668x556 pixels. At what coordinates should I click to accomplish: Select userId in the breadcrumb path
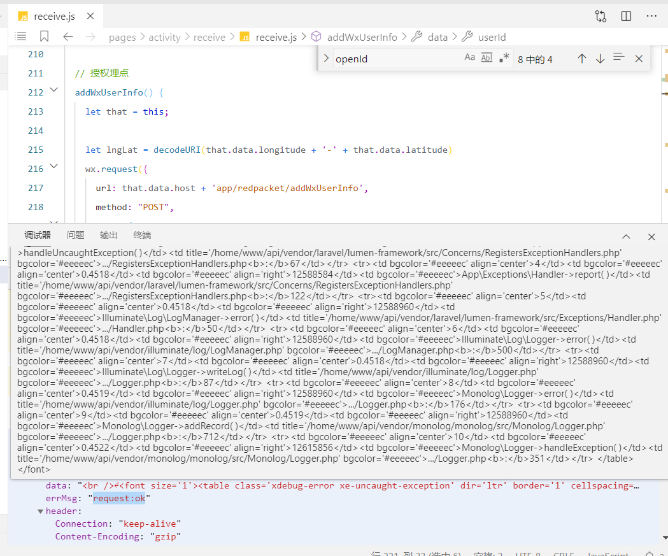(492, 38)
